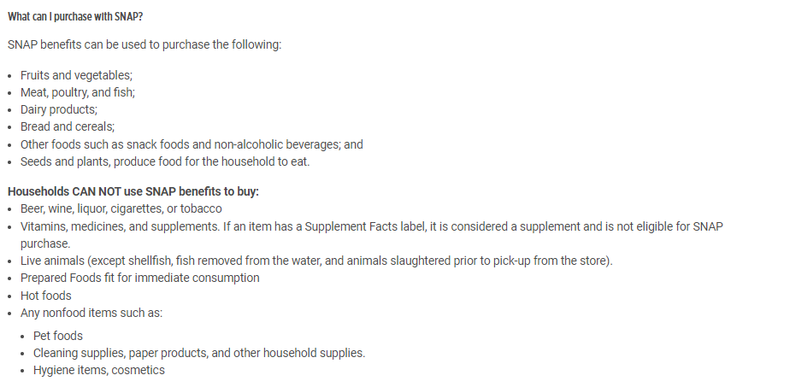Click the "What can I purchase with SNAP?" heading

click(x=75, y=17)
